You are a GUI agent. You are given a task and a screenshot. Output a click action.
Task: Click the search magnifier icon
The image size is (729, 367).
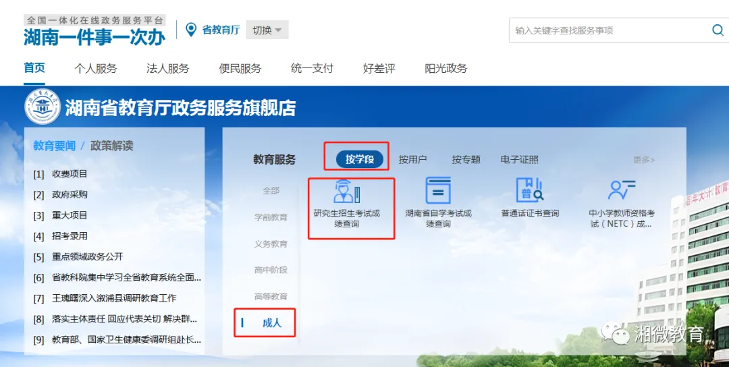click(x=718, y=30)
